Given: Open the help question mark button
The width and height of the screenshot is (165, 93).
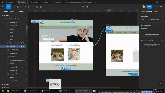Looking at the screenshot, I should coord(160,84).
